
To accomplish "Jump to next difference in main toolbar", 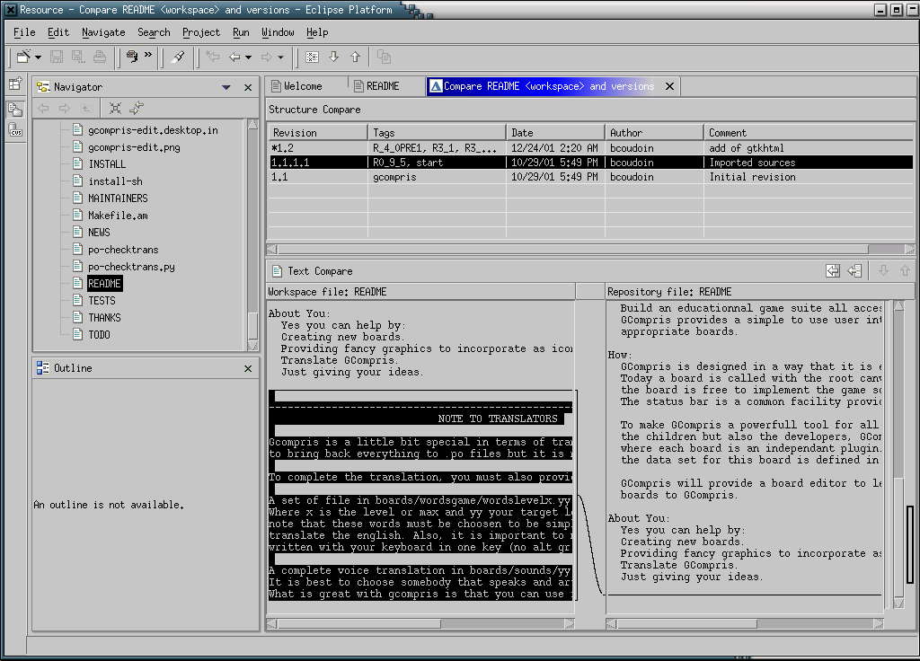I will [x=334, y=57].
